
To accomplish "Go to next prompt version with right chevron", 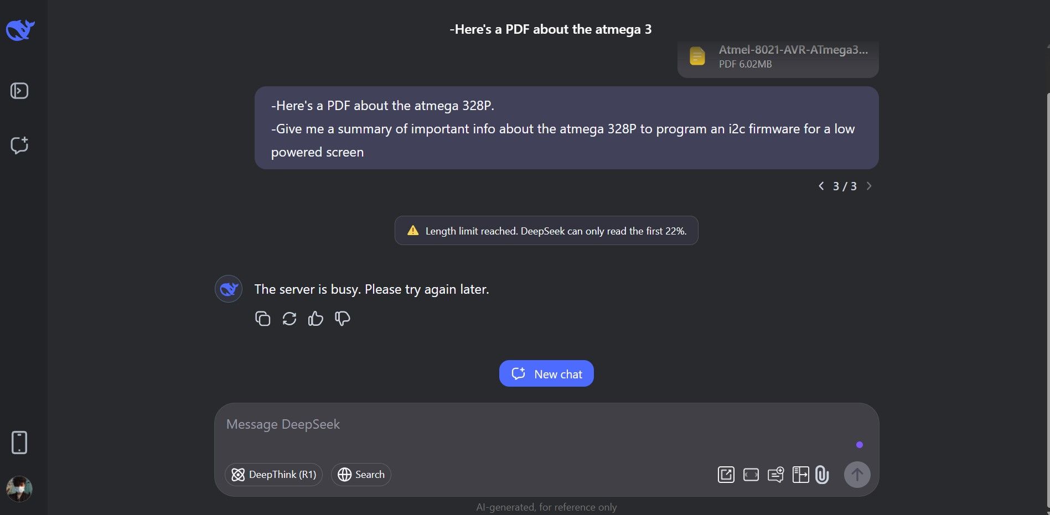I will point(868,186).
